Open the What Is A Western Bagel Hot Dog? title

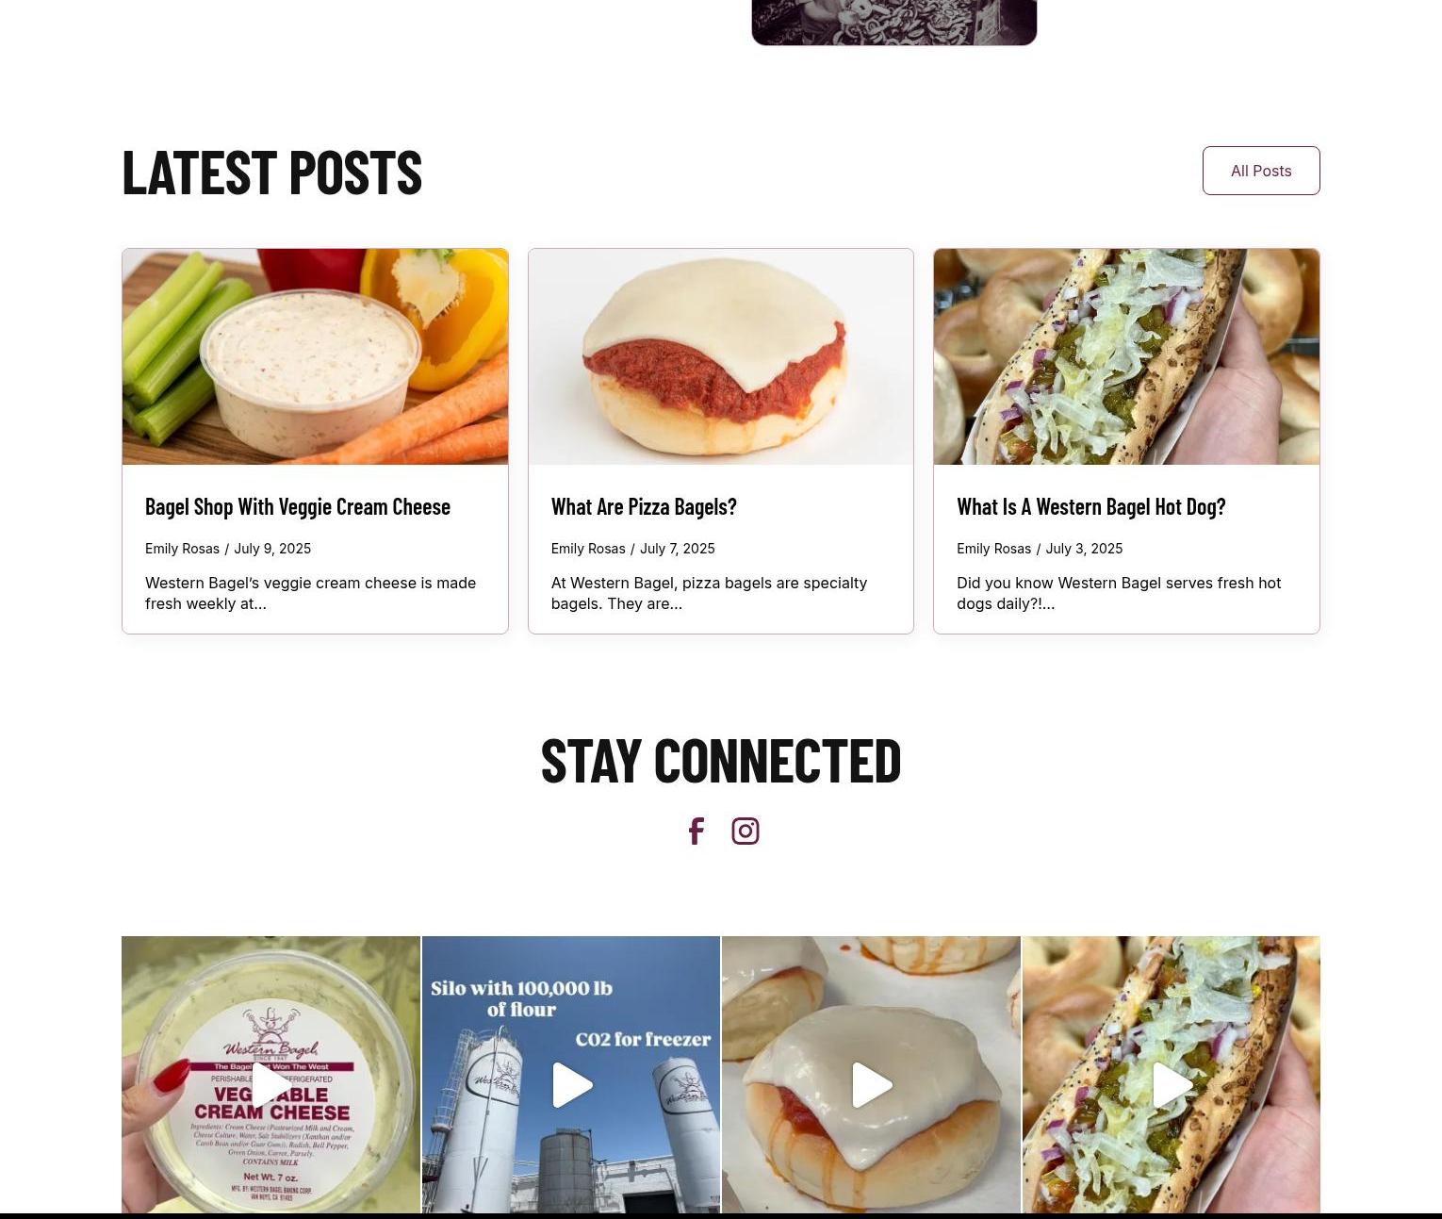point(1091,507)
